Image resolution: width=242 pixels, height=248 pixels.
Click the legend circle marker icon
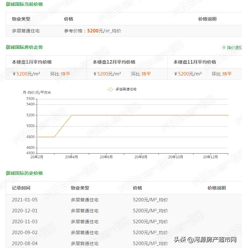point(110,90)
